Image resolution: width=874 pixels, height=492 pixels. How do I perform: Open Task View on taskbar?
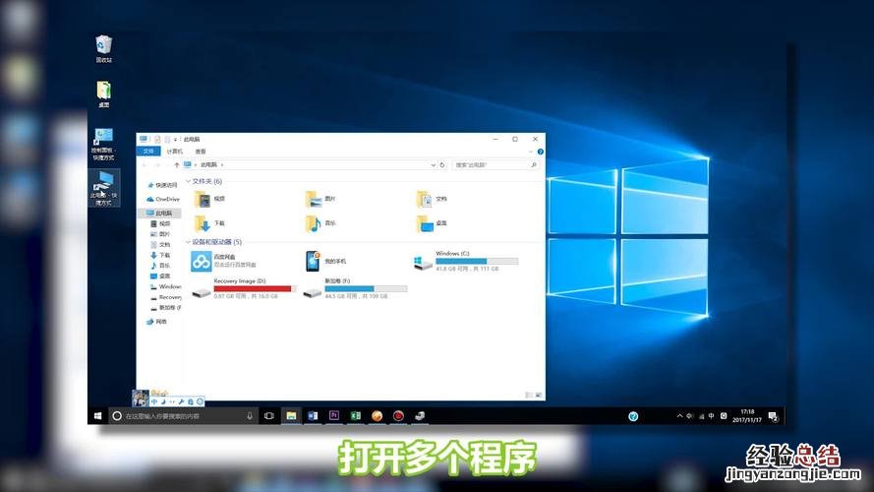click(268, 416)
